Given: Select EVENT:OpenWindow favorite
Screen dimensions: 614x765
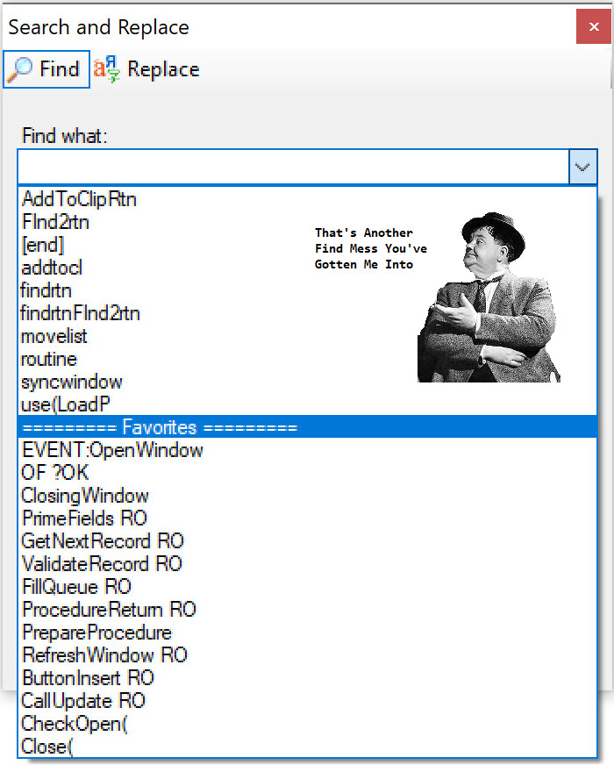Looking at the screenshot, I should 112,450.
